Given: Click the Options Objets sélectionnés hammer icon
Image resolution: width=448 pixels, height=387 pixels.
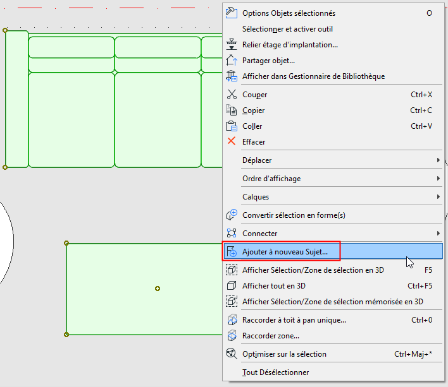Looking at the screenshot, I should coord(232,13).
